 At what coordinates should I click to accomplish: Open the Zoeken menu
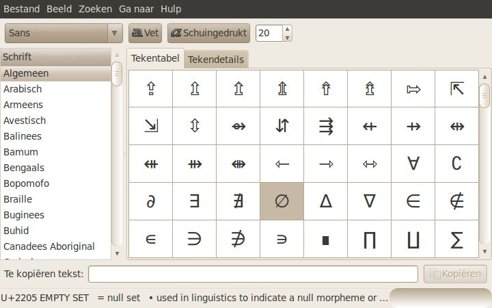[x=95, y=9]
